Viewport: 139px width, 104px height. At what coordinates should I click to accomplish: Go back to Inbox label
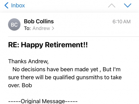(x=18, y=5)
